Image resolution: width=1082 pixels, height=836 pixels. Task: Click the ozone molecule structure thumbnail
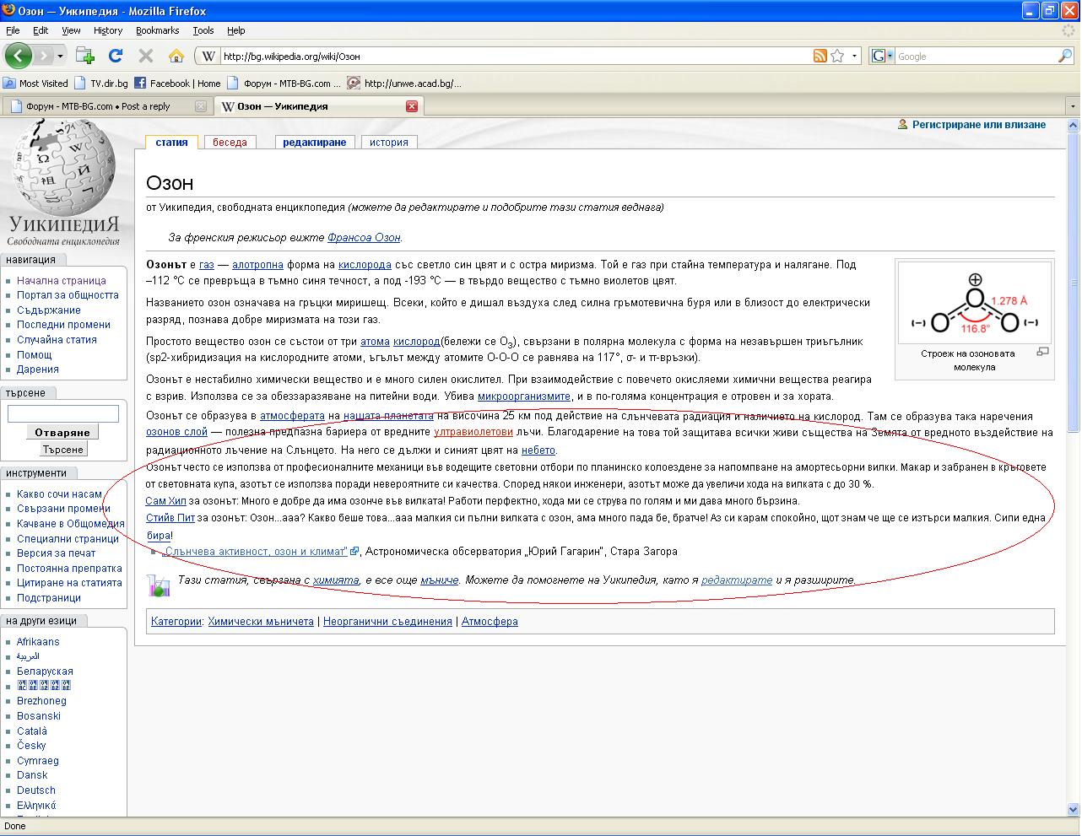[974, 302]
